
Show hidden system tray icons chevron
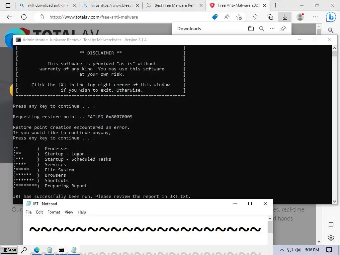(282, 250)
